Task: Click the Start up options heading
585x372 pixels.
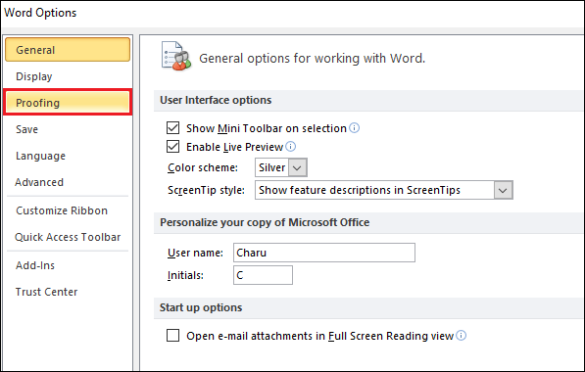Action: coord(201,307)
